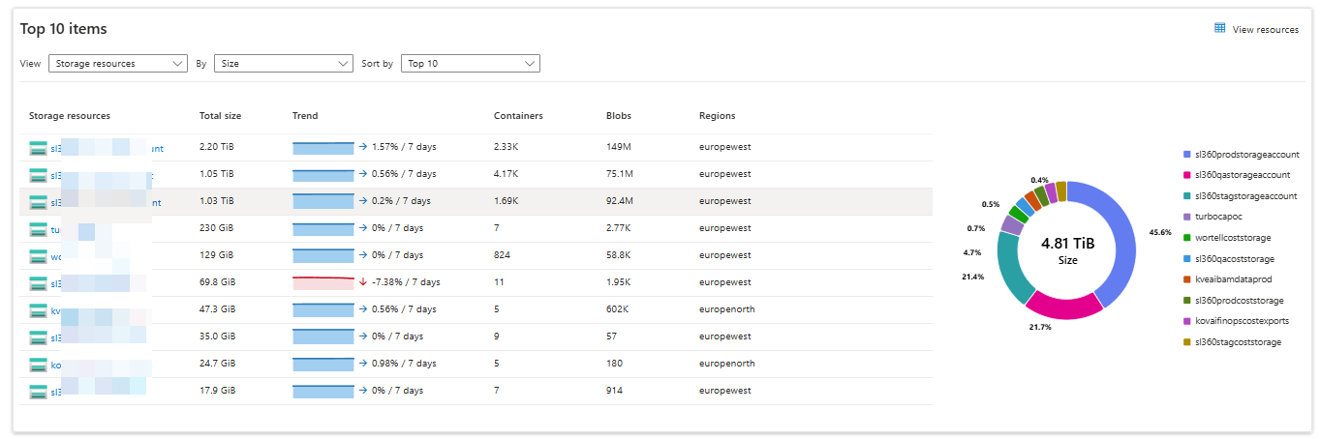Click europenorth region in the 47.3 GiB row
Image resolution: width=1321 pixels, height=439 pixels.
(727, 310)
